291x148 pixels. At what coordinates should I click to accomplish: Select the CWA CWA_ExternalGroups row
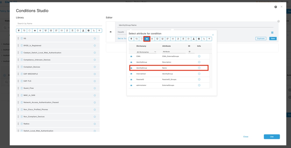(x=169, y=56)
